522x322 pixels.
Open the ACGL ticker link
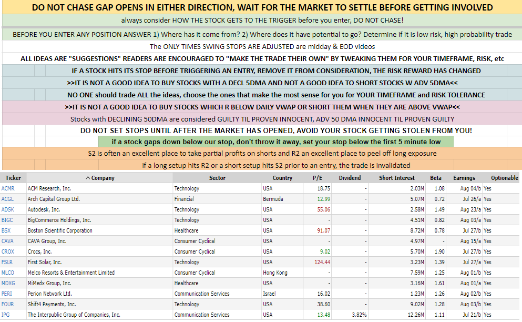point(8,199)
